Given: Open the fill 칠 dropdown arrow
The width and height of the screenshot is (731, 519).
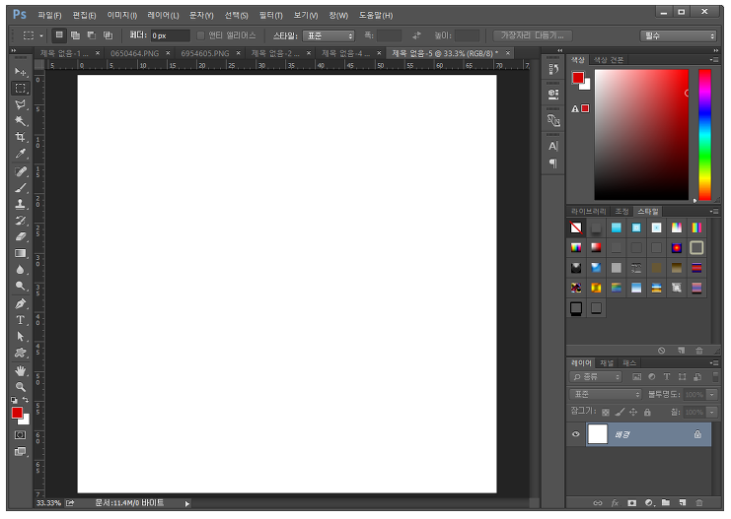Looking at the screenshot, I should pos(712,412).
